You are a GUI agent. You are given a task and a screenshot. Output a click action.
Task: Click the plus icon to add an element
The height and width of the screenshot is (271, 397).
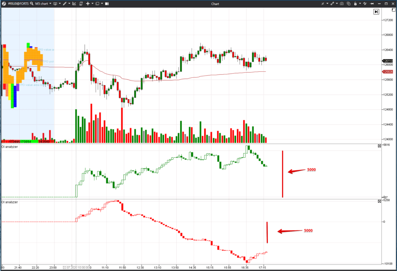click(88, 4)
